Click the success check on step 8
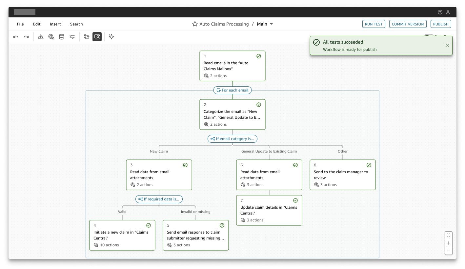The height and width of the screenshot is (269, 465). (369, 165)
